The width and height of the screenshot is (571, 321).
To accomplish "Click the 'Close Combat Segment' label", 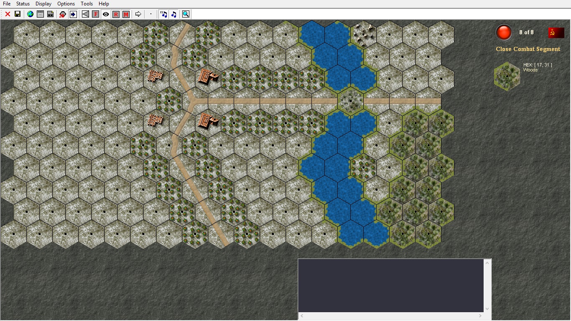I will click(x=528, y=49).
